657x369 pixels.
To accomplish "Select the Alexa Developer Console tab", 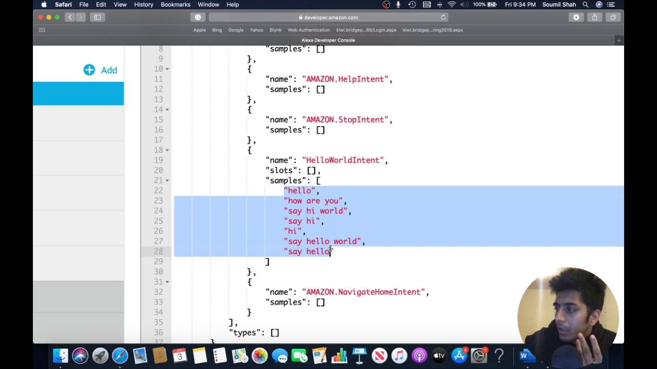I will 328,40.
